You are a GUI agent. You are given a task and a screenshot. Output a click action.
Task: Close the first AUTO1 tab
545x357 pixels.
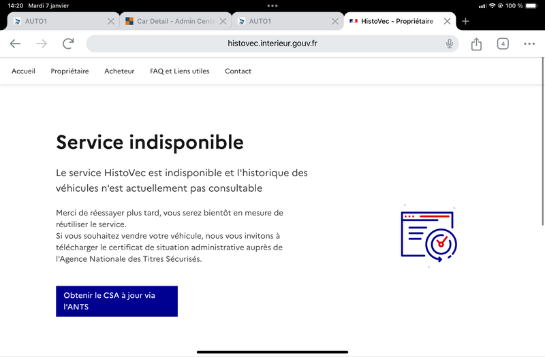111,21
